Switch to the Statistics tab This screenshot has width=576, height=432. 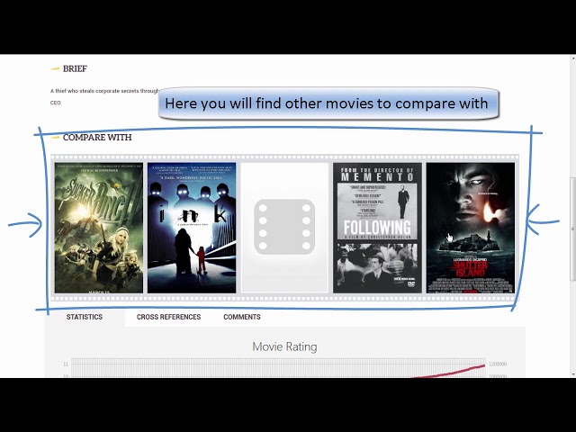point(85,317)
